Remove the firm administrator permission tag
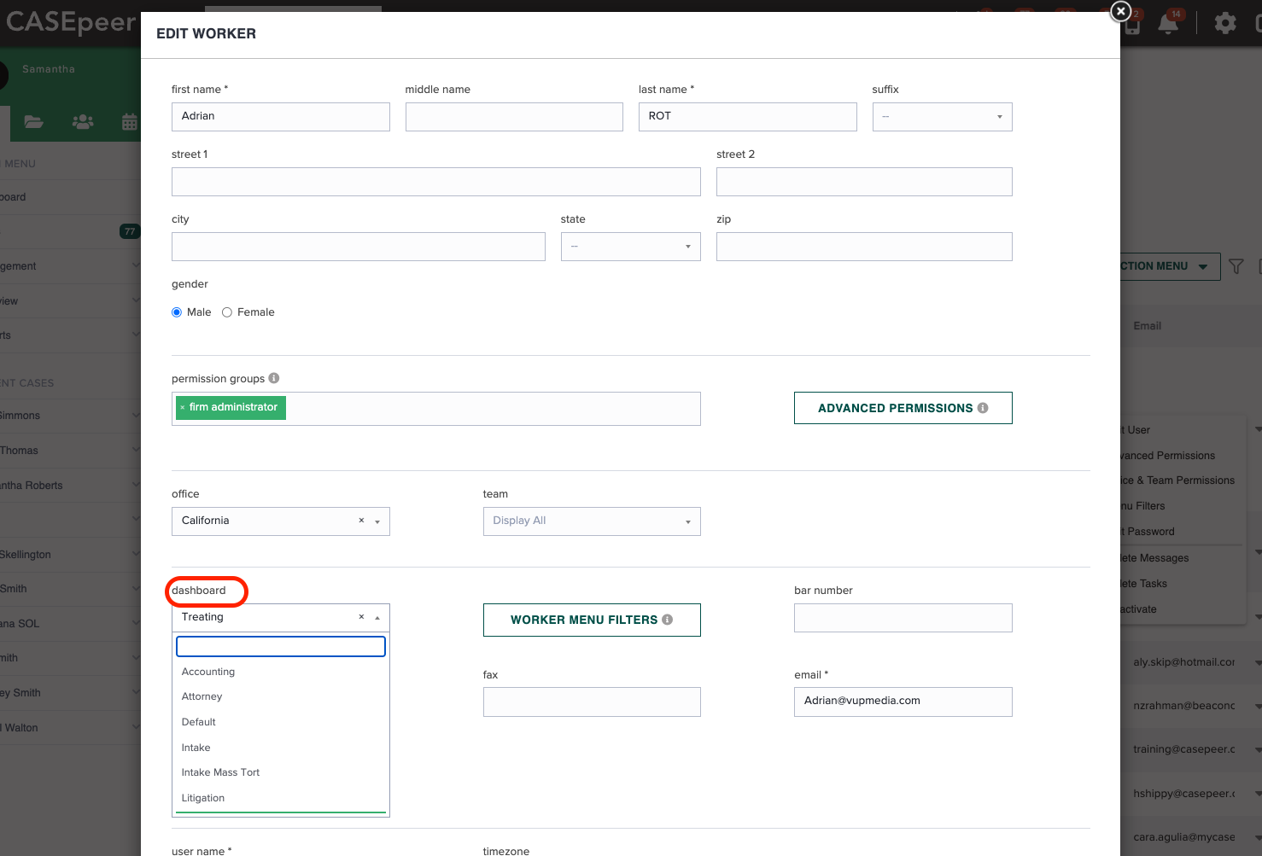The image size is (1262, 856). [x=183, y=407]
